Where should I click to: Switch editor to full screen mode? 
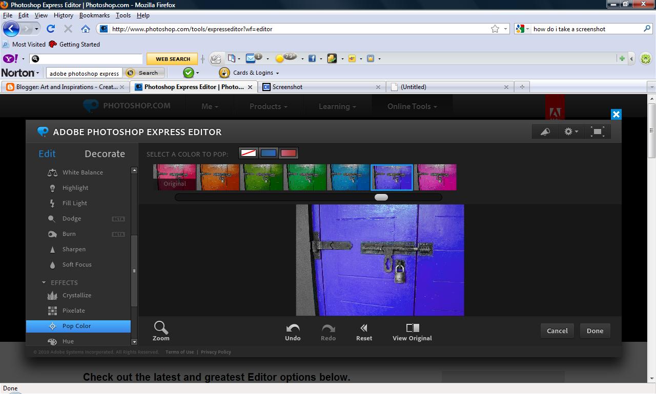pos(598,132)
